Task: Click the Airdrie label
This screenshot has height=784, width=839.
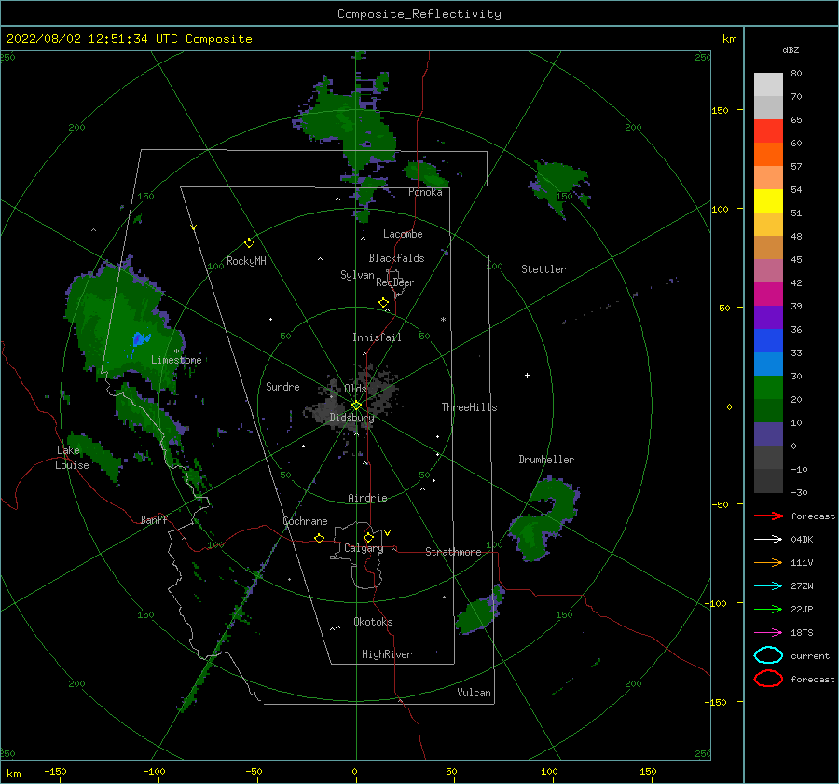Action: pyautogui.click(x=367, y=498)
